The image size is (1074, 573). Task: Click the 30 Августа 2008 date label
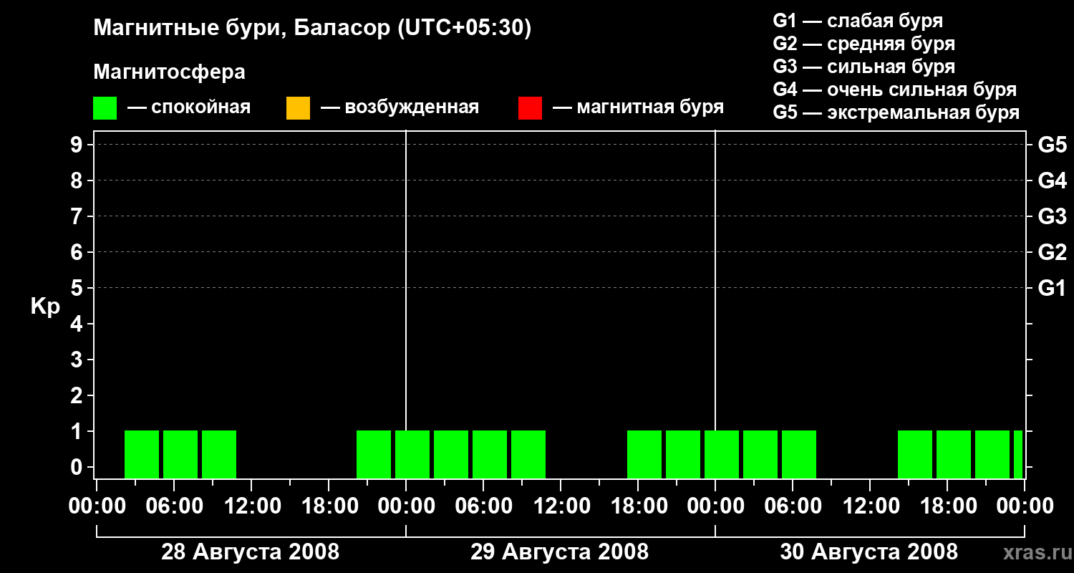click(869, 552)
